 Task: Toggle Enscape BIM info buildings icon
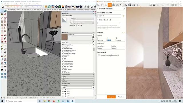tap(117, 5)
